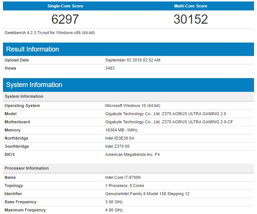257x214 pixels.
Task: Select the 4.90 GHz value
Action: (114, 210)
